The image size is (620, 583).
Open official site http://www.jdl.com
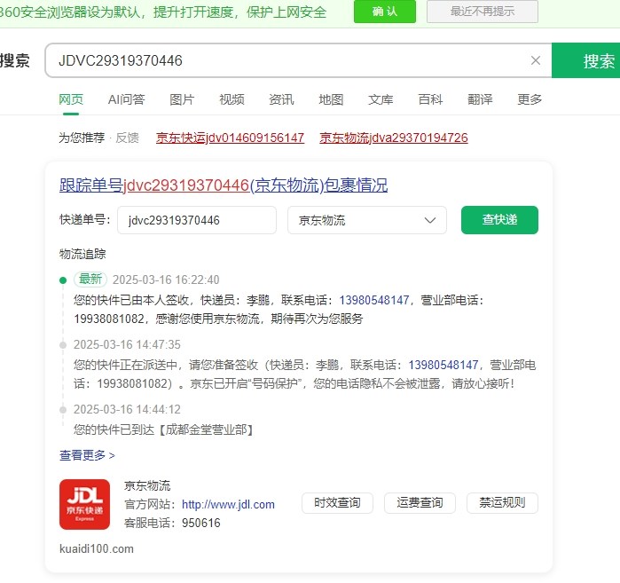[228, 504]
